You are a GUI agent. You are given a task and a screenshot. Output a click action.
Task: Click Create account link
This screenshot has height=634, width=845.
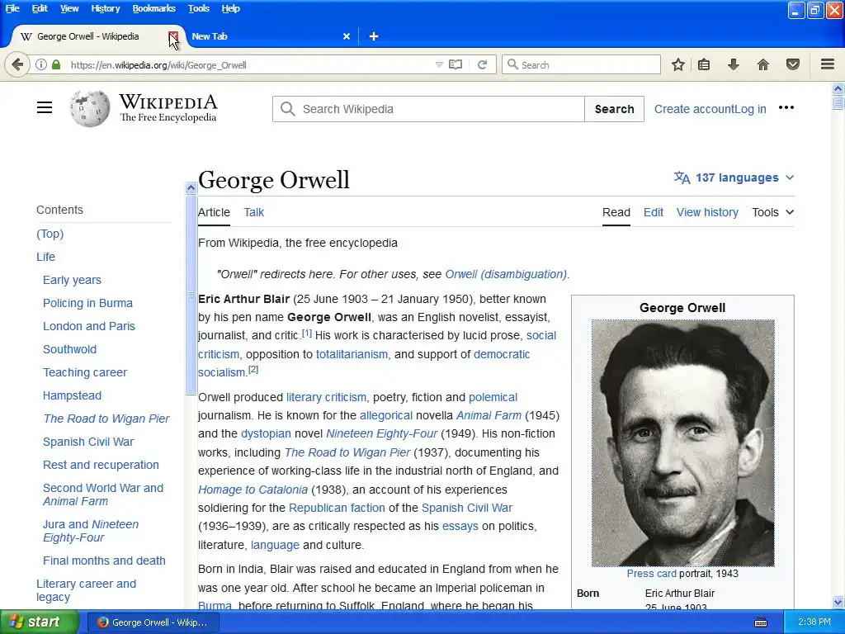point(695,109)
